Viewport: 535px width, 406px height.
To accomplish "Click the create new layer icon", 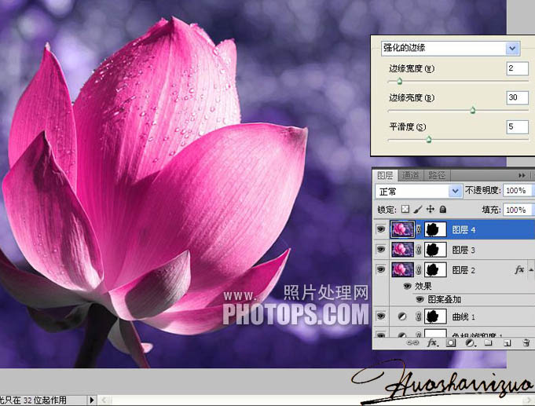I will 507,343.
